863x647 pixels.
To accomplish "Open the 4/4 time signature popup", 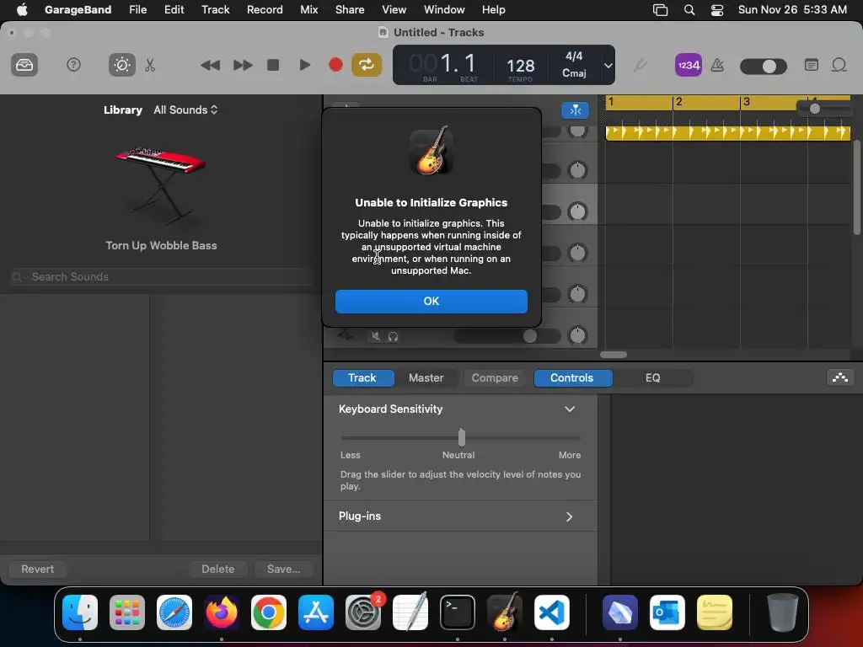I will [x=574, y=56].
